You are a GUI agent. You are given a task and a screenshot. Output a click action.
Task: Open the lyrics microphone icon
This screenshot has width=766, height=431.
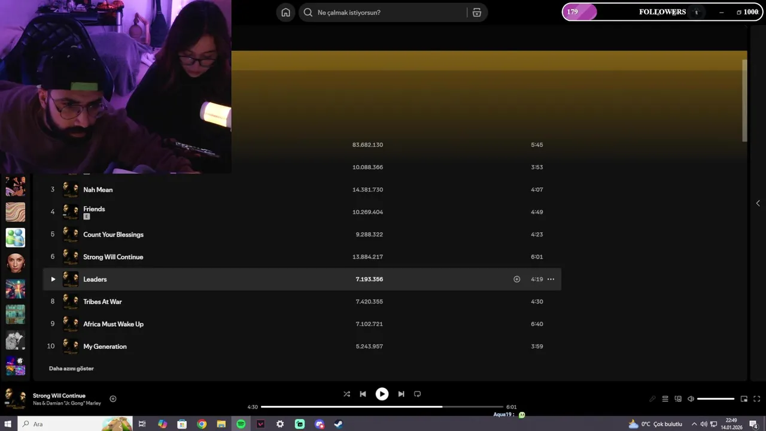pyautogui.click(x=652, y=399)
